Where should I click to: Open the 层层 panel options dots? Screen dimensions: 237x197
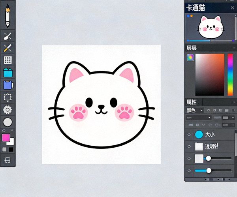234,48
